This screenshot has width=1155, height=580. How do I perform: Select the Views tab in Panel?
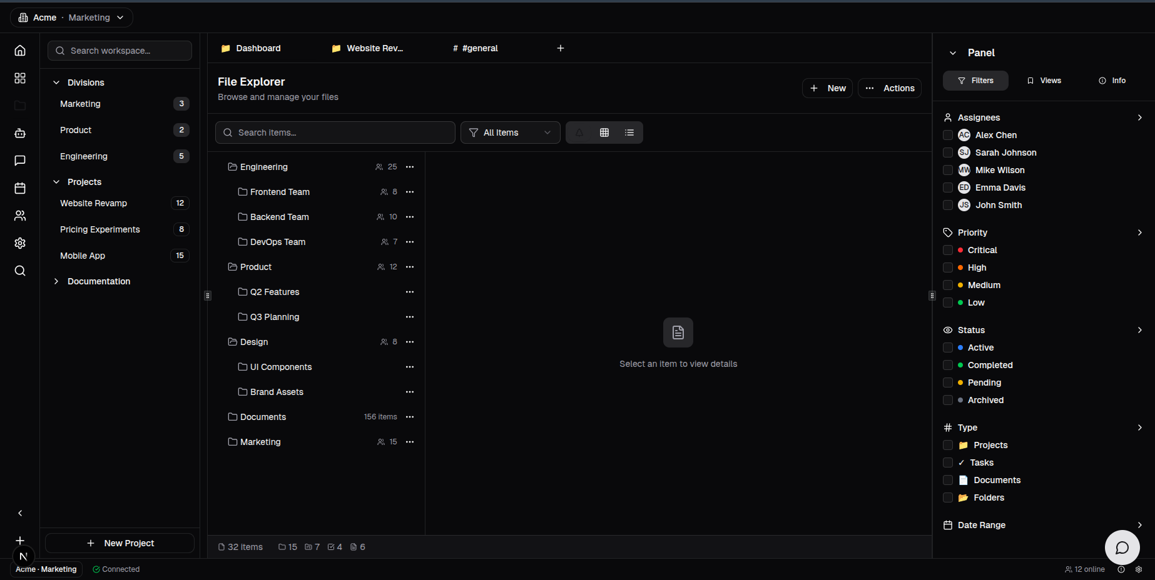click(x=1044, y=81)
